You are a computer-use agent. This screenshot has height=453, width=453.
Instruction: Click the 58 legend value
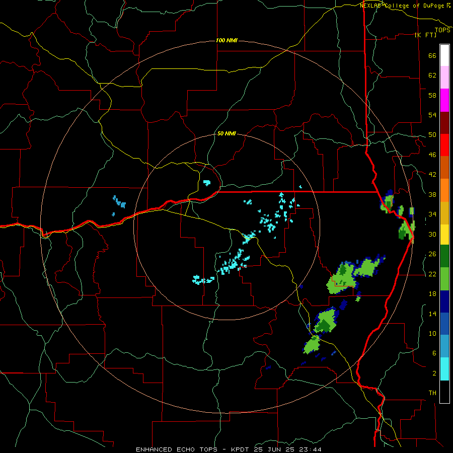tap(432, 95)
